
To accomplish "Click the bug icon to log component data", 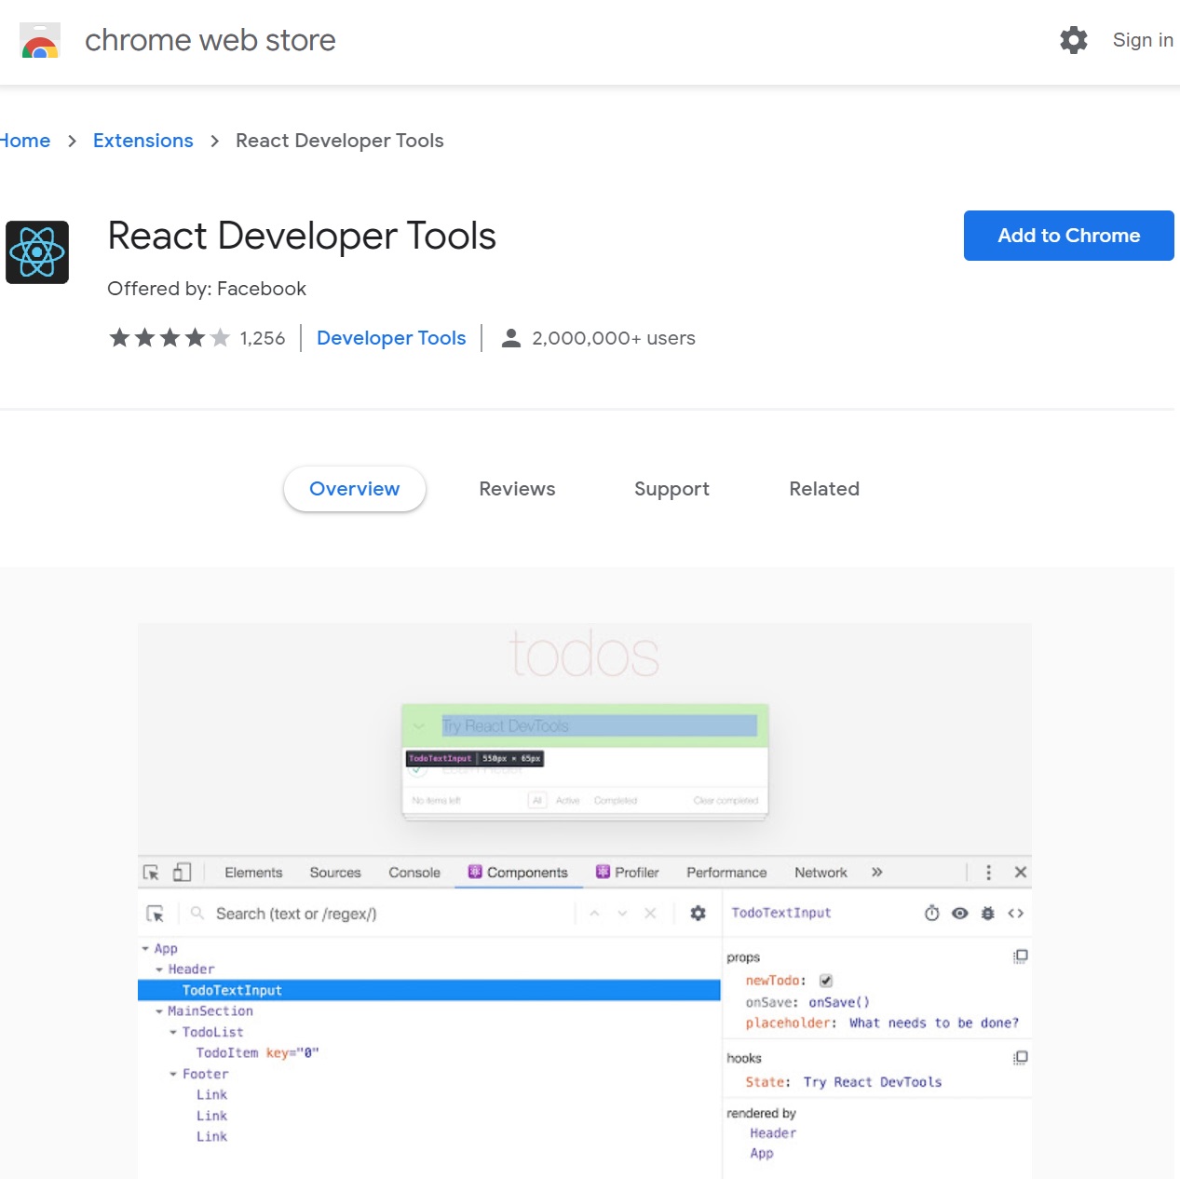I will [988, 914].
